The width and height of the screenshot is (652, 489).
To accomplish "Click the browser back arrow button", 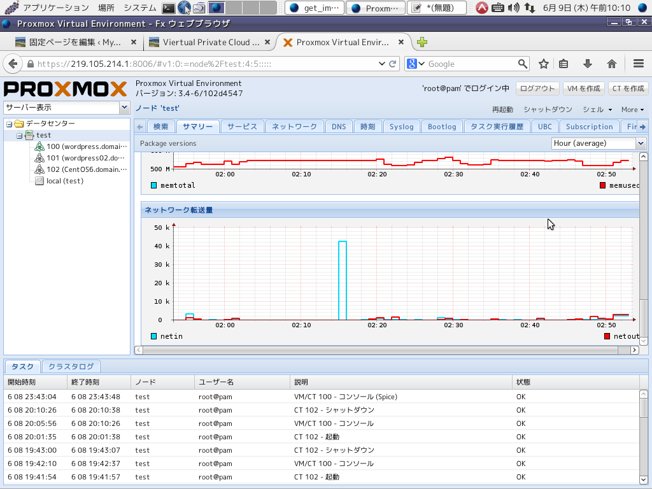I will [12, 64].
